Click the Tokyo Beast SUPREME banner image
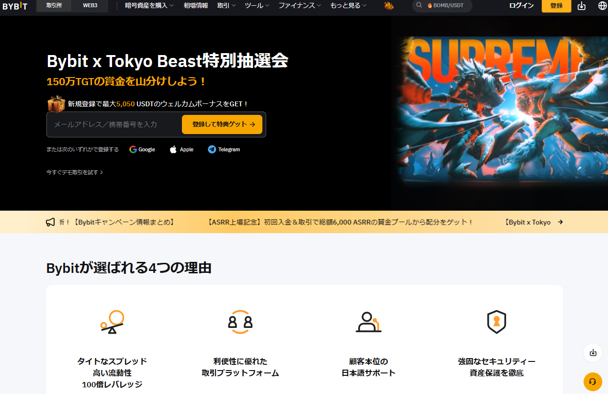The image size is (608, 394). 499,114
